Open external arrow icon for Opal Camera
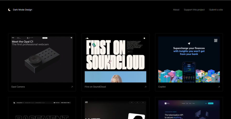The width and height of the screenshot is (231, 119). tap(72, 87)
